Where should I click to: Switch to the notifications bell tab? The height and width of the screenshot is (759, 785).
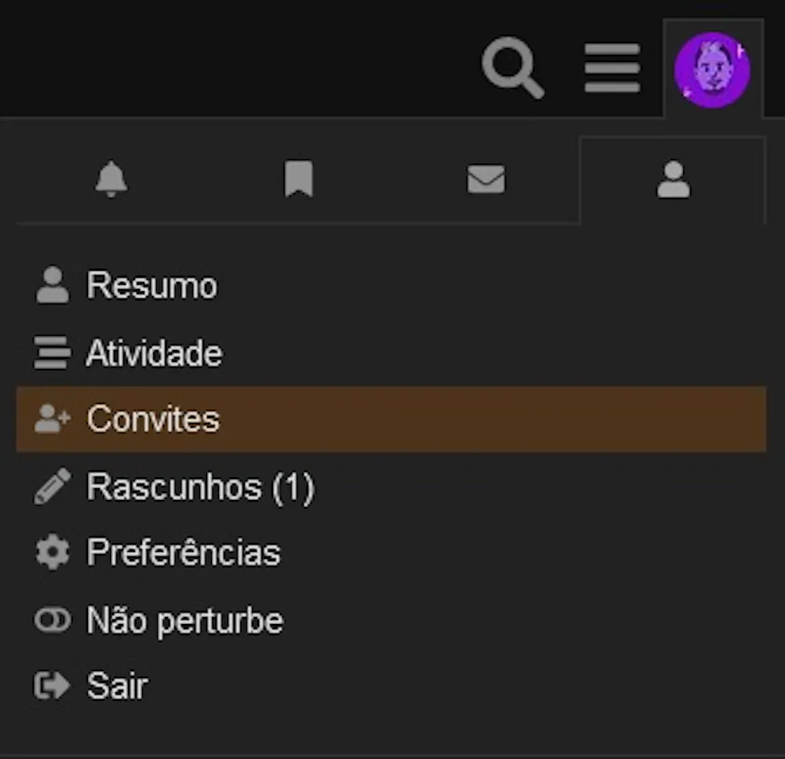tap(111, 180)
